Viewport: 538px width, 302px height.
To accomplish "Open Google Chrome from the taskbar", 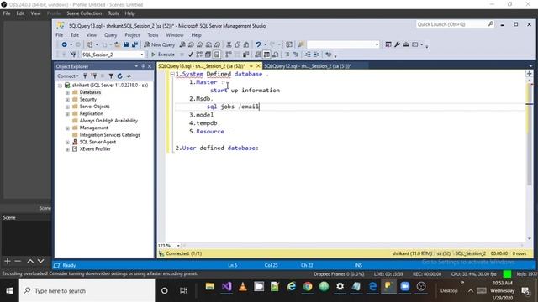I will (308, 287).
